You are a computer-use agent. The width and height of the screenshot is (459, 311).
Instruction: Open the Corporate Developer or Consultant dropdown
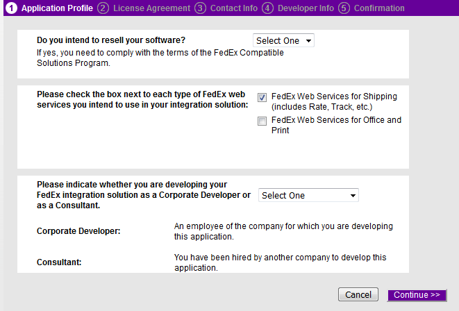coord(308,196)
